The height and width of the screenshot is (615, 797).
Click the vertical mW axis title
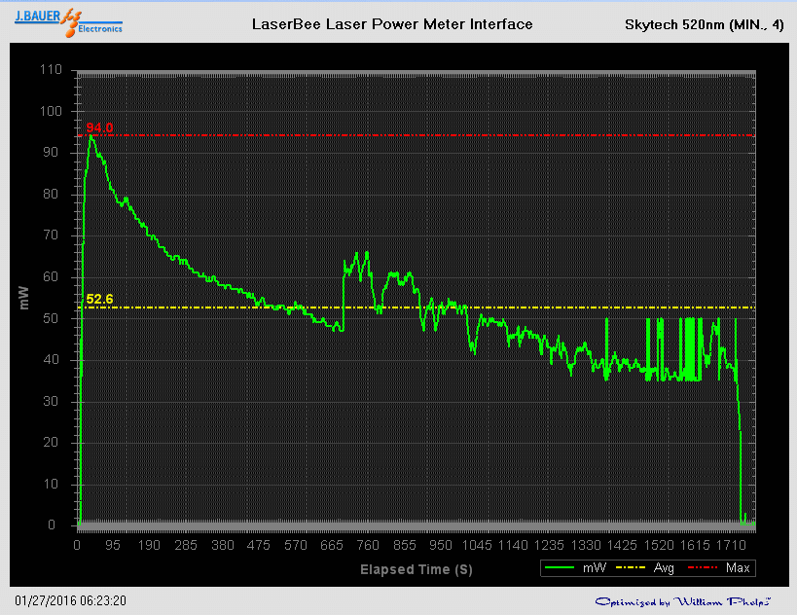25,298
